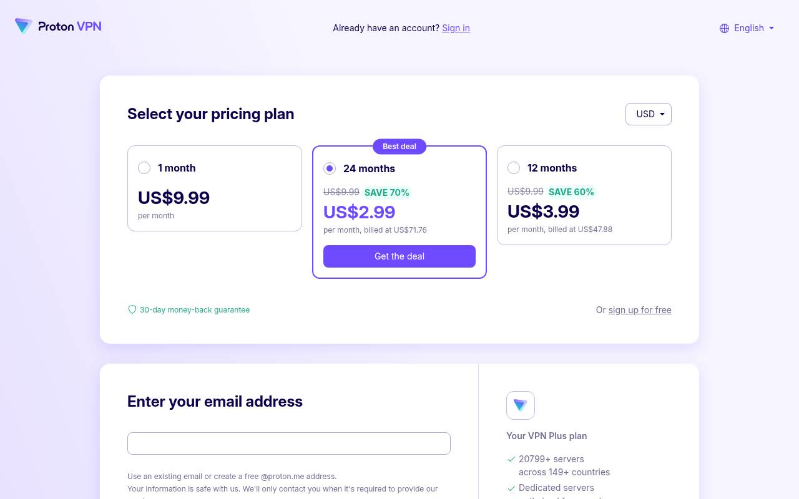Click the SAVE 70% discount label

[387, 193]
